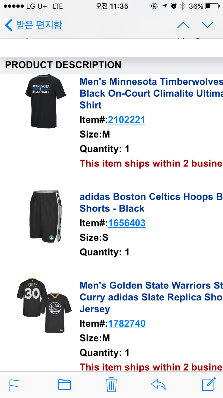The width and height of the screenshot is (223, 398).
Task: Delete email with the trash icon
Action: point(111,384)
